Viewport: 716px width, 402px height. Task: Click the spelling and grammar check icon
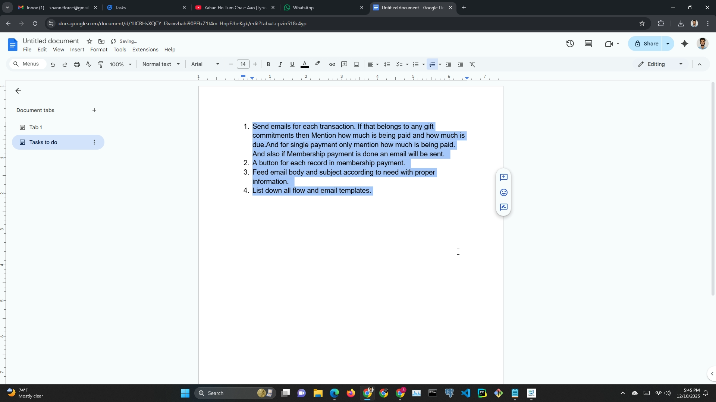pos(88,64)
